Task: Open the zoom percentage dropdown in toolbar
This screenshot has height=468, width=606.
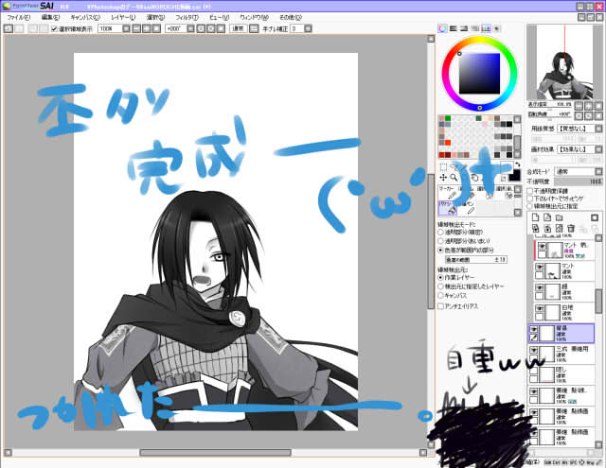Action: point(126,28)
